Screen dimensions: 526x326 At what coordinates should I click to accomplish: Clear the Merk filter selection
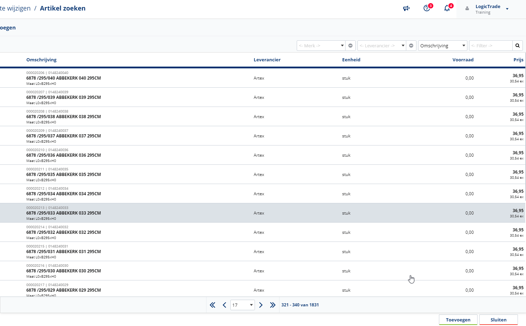350,46
